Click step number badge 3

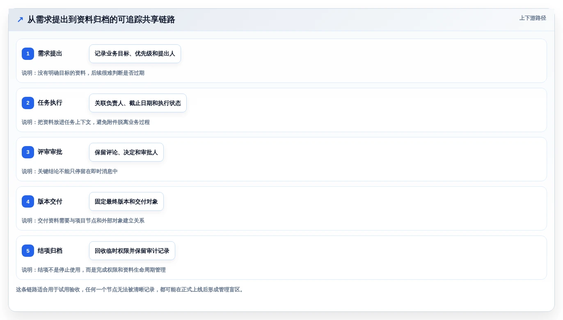pyautogui.click(x=28, y=152)
